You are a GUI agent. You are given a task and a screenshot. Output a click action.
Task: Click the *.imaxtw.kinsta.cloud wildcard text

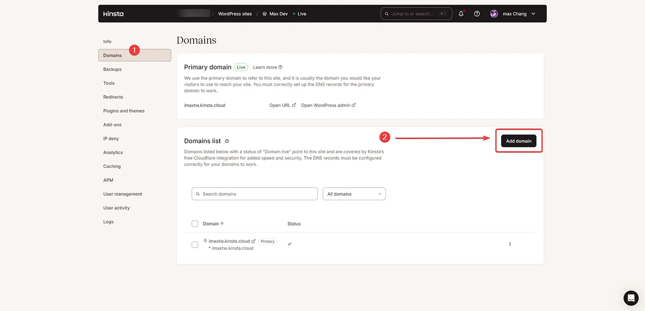point(231,248)
